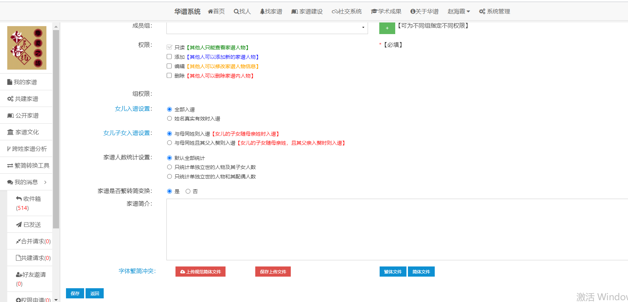
Task: Open 找家谱 in top navigation
Action: pyautogui.click(x=271, y=12)
